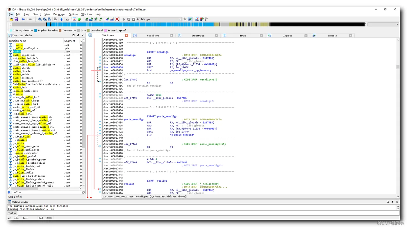
Task: Click the Library function color legend swatch
Action: [x=11, y=30]
